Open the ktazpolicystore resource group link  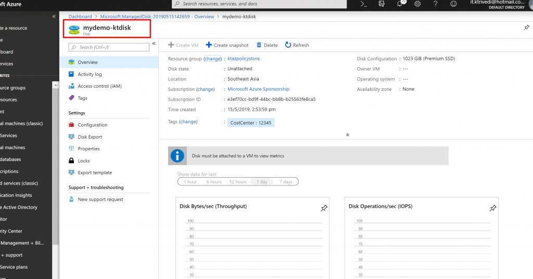[244, 59]
